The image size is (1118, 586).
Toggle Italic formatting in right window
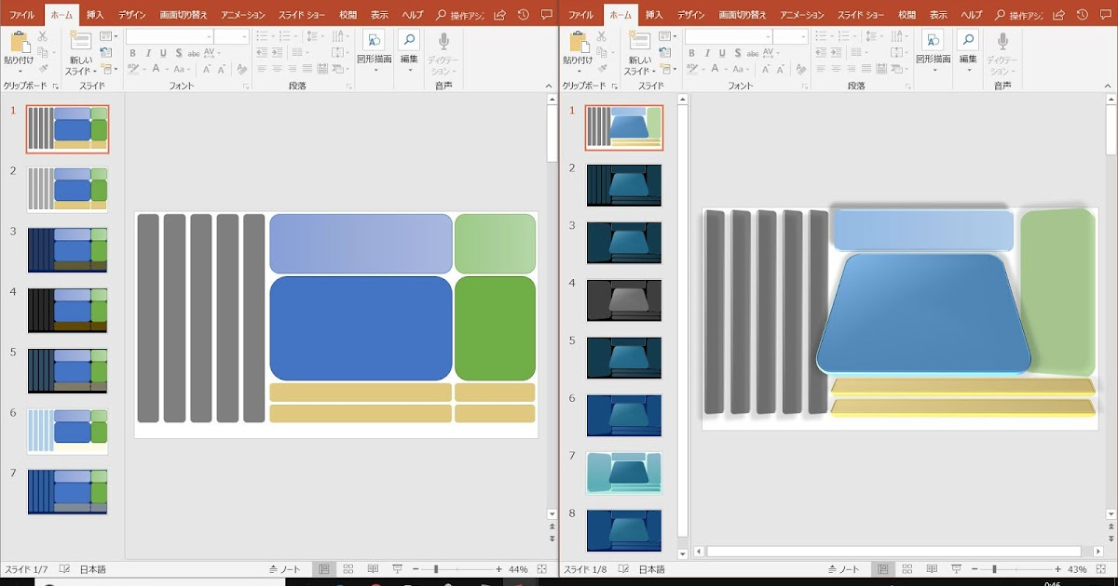click(707, 53)
